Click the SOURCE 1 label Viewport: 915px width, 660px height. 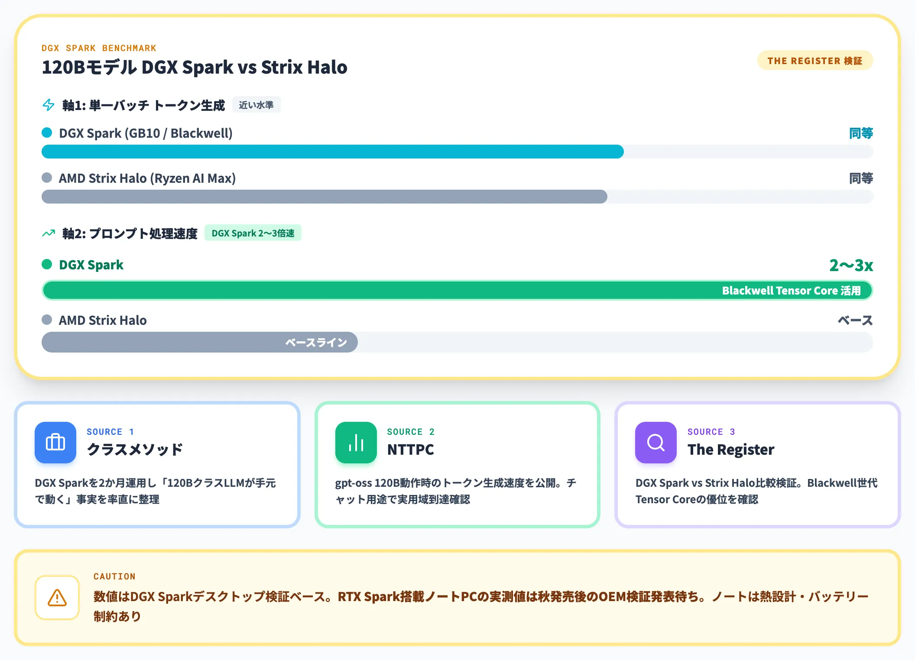110,432
